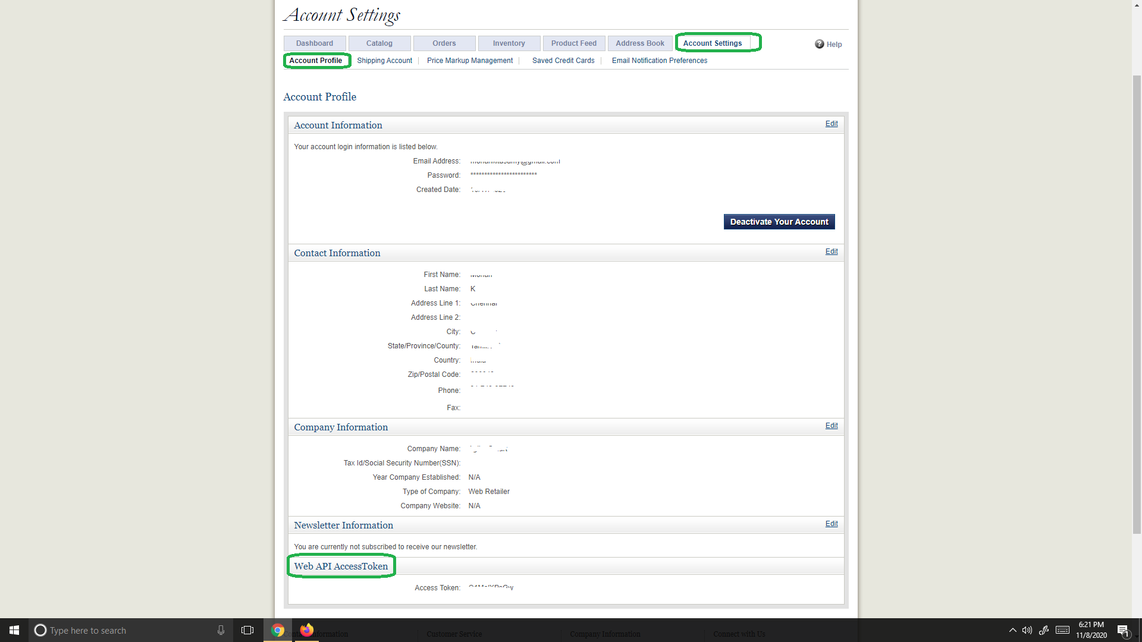The width and height of the screenshot is (1142, 642).
Task: Click the newsletter not subscribed message
Action: (385, 547)
